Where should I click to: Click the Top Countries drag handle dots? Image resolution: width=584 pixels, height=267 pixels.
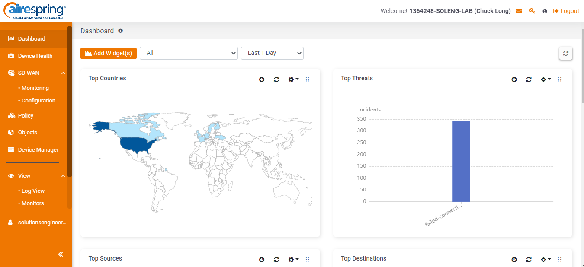308,79
